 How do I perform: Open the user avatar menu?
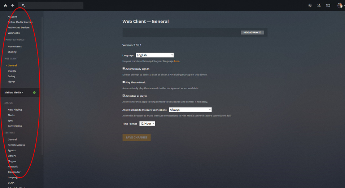pyautogui.click(x=340, y=5)
